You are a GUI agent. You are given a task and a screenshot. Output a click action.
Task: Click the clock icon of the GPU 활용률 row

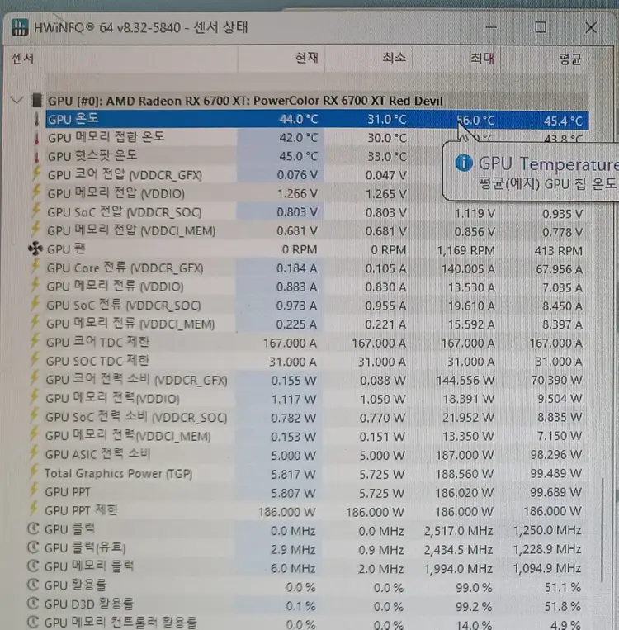tap(33, 585)
